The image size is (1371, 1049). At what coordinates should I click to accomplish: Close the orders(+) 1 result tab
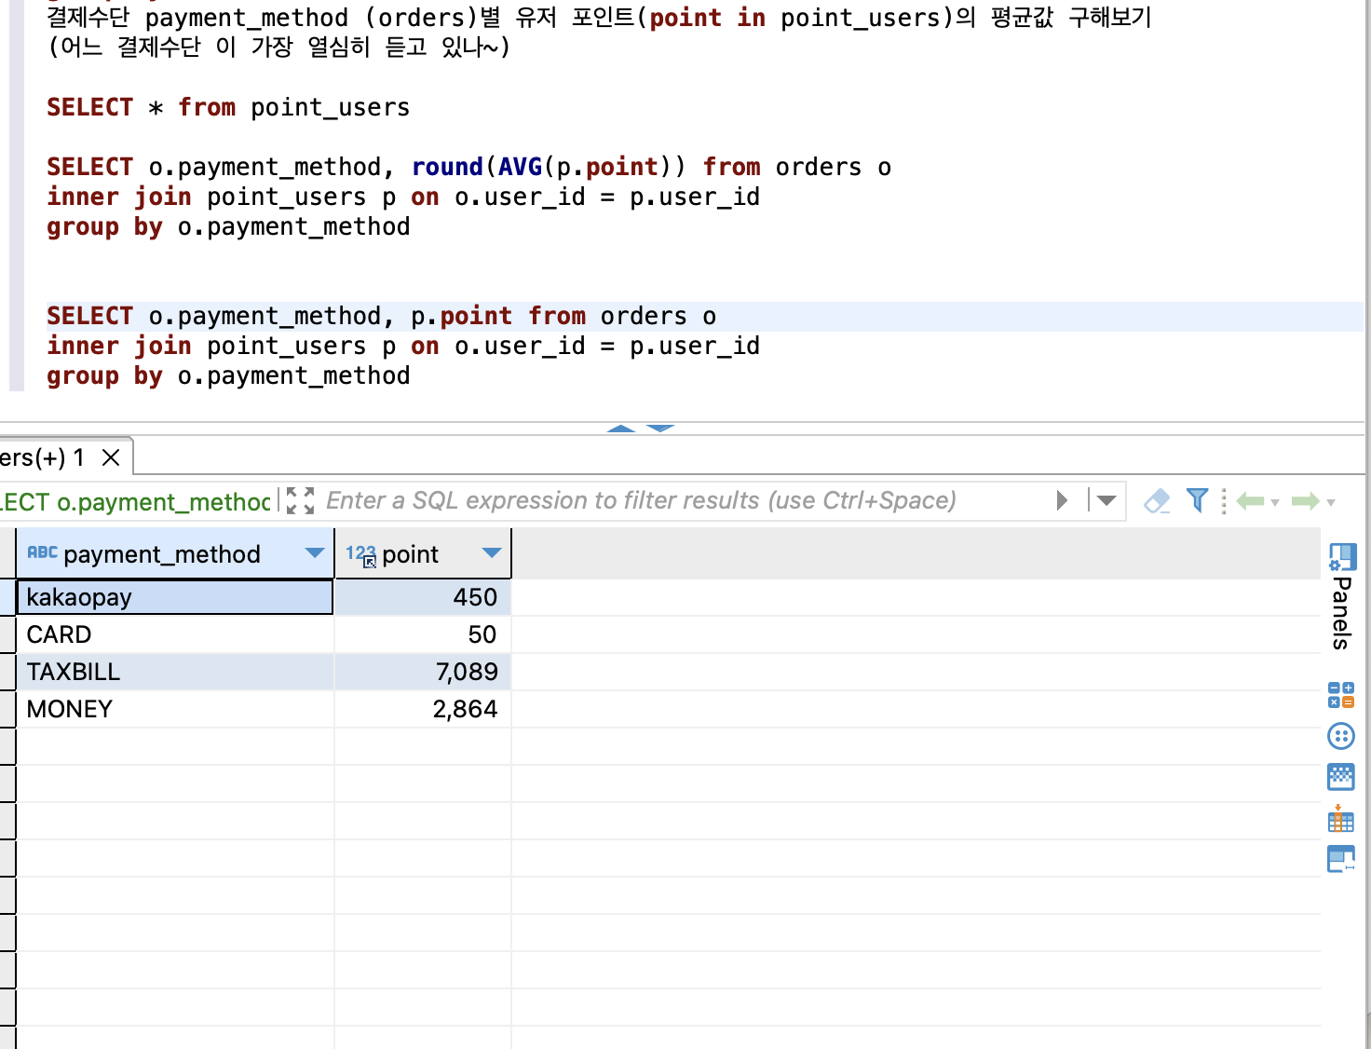111,457
